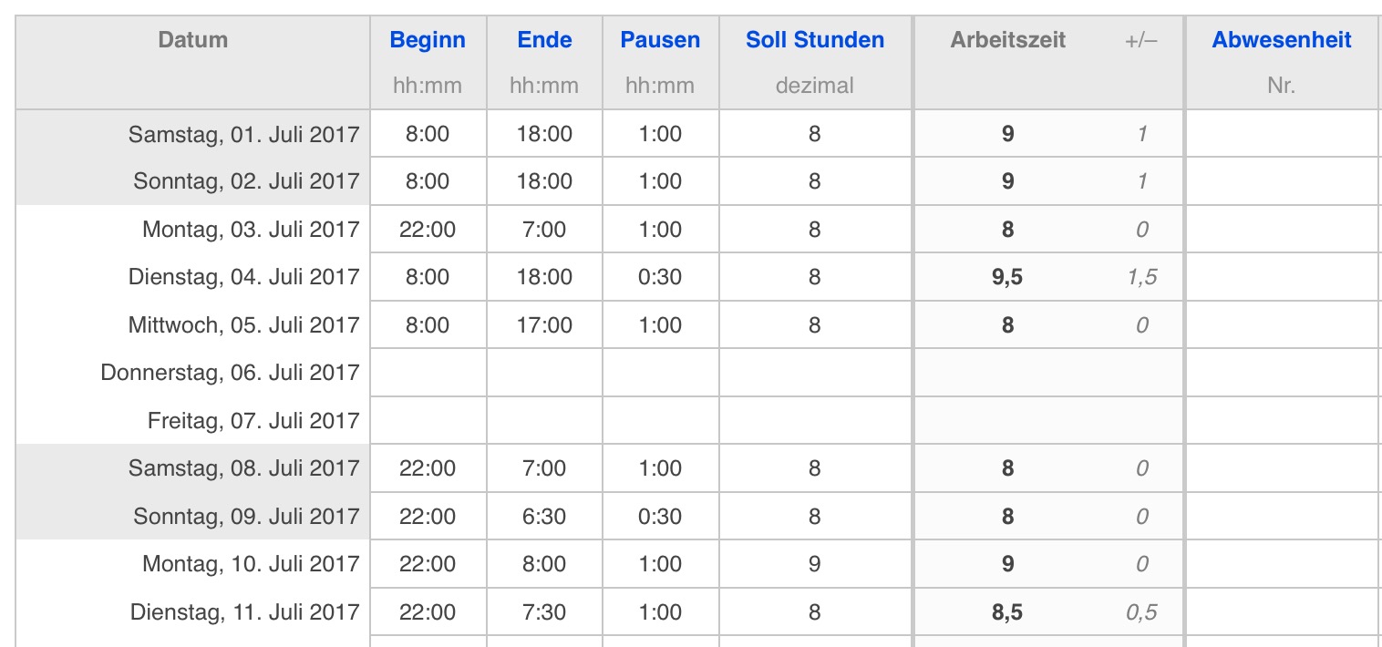Click the Soll Stunden header link
1382x647 pixels.
[815, 40]
